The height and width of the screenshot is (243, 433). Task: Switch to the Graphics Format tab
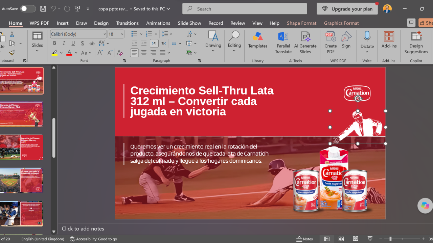(x=341, y=23)
